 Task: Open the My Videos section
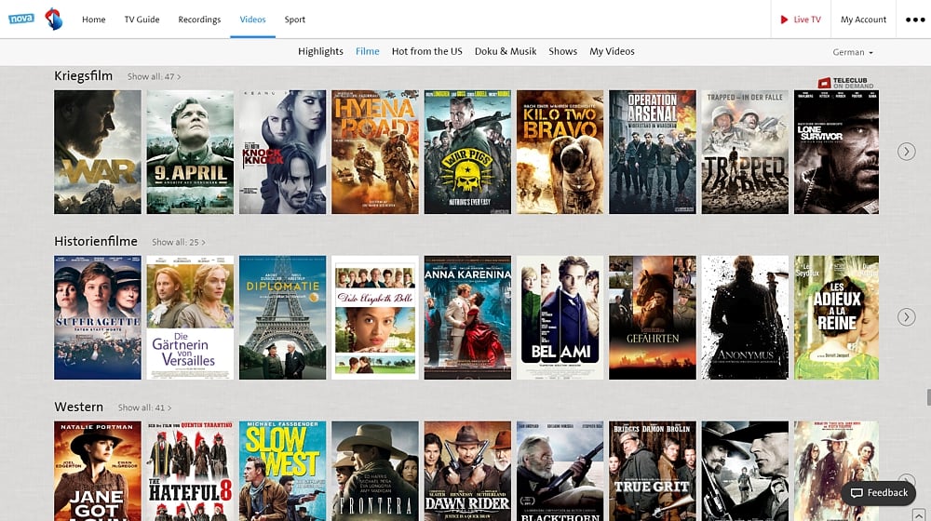(613, 51)
